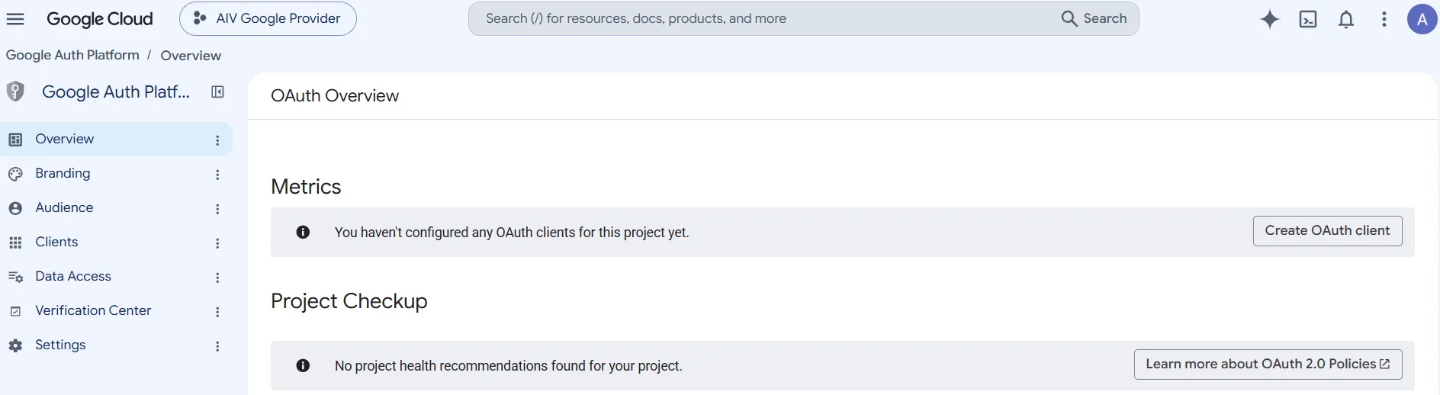Click the Overview dashboard icon in sidebar
Image resolution: width=1440 pixels, height=395 pixels.
click(15, 140)
